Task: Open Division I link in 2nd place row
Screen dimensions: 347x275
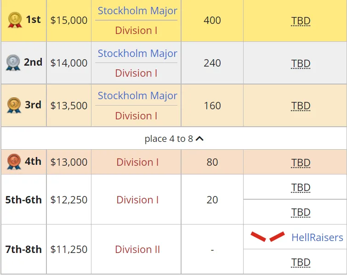Action: pos(136,73)
